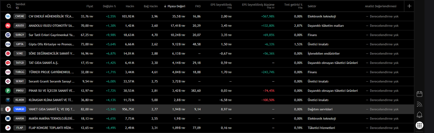Sort by Değişim % column header
Image resolution: width=434 pixels, height=133 pixels.
point(109,6)
